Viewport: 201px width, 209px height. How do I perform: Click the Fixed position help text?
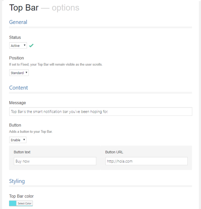56,65
